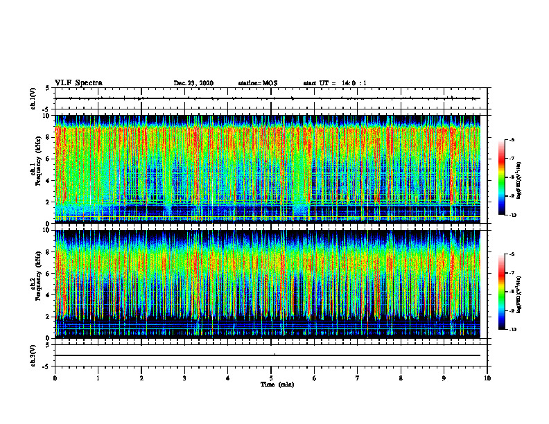Click the "VLF Spectra" plot title
This screenshot has width=549, height=424.
coord(78,83)
